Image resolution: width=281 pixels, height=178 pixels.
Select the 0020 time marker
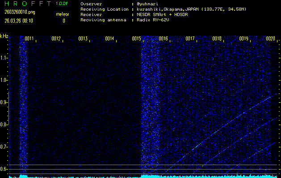[270, 39]
